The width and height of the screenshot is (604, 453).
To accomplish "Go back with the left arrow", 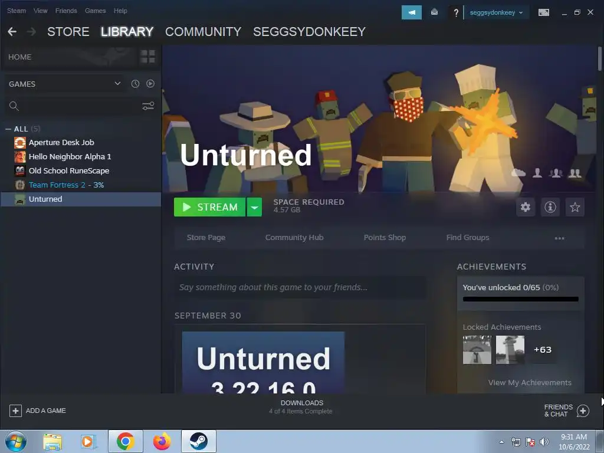I will coord(12,32).
